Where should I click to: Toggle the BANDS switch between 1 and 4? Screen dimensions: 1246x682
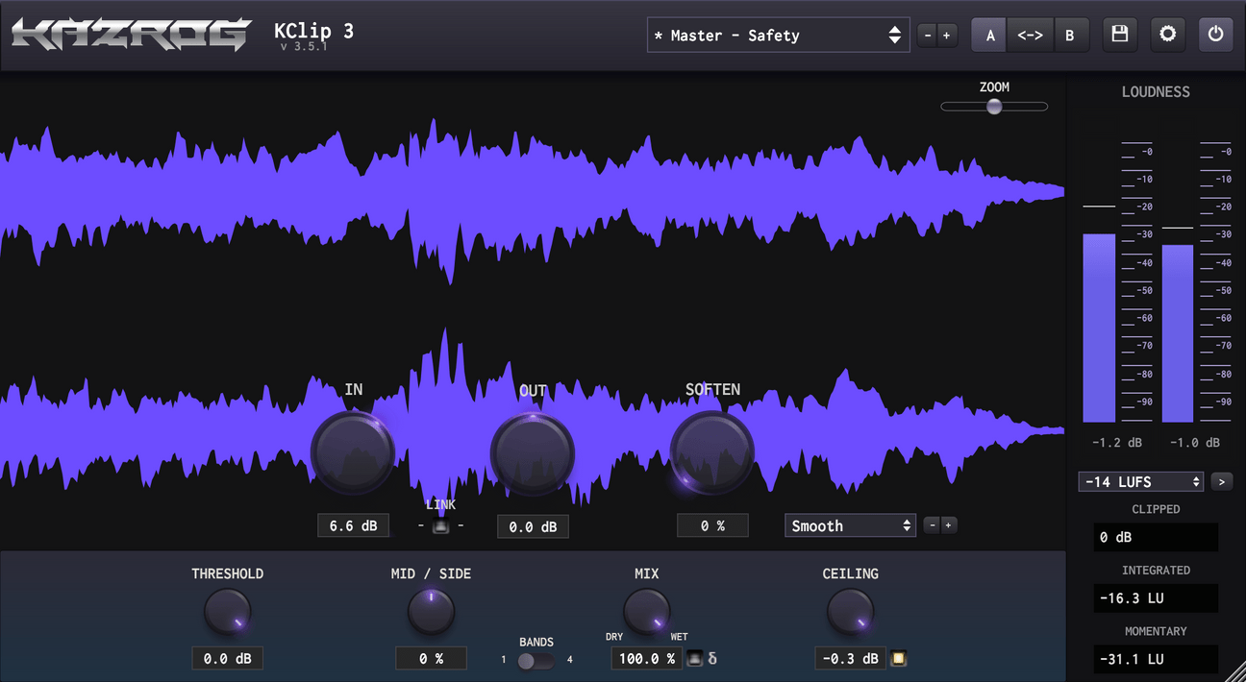[x=536, y=661]
